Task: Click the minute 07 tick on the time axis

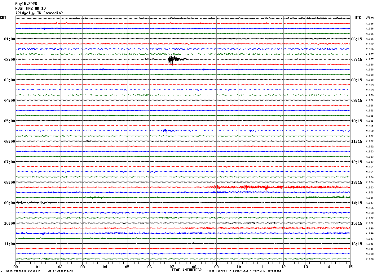Action: tap(172, 267)
